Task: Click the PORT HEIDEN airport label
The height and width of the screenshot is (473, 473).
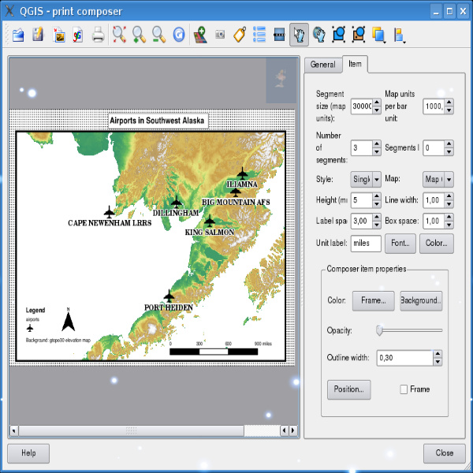Action: click(169, 307)
